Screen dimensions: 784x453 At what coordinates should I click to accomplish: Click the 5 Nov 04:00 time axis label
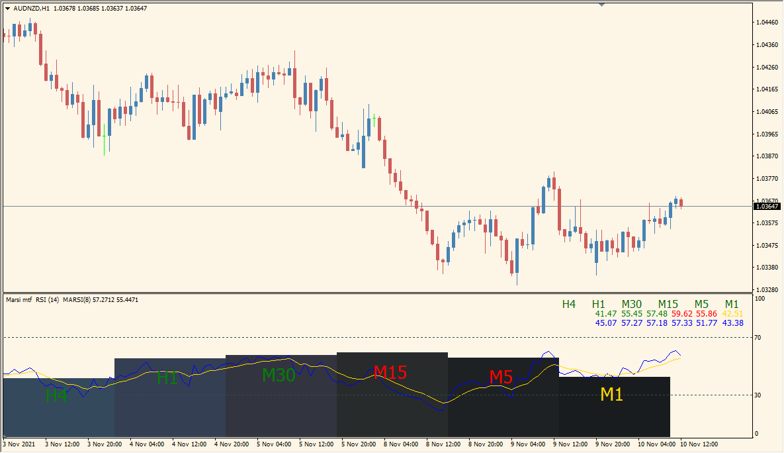point(274,444)
